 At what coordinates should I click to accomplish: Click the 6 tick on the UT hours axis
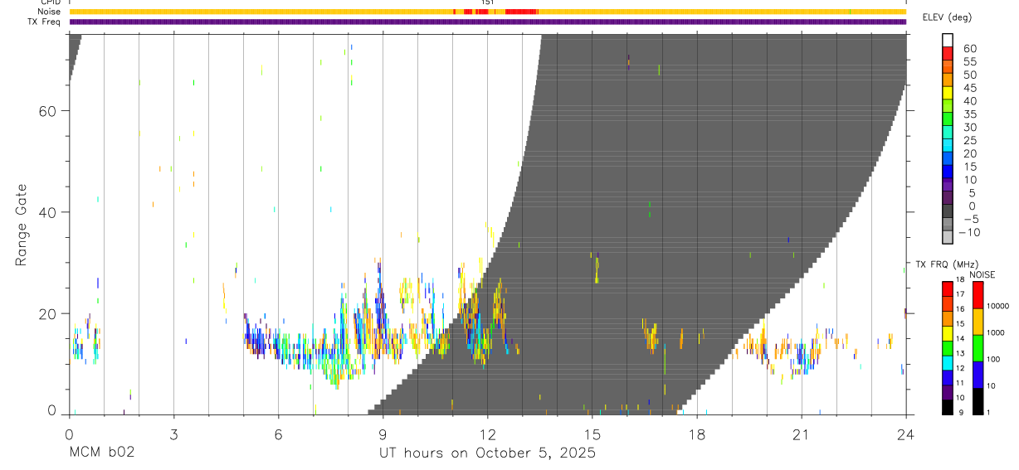coord(278,434)
